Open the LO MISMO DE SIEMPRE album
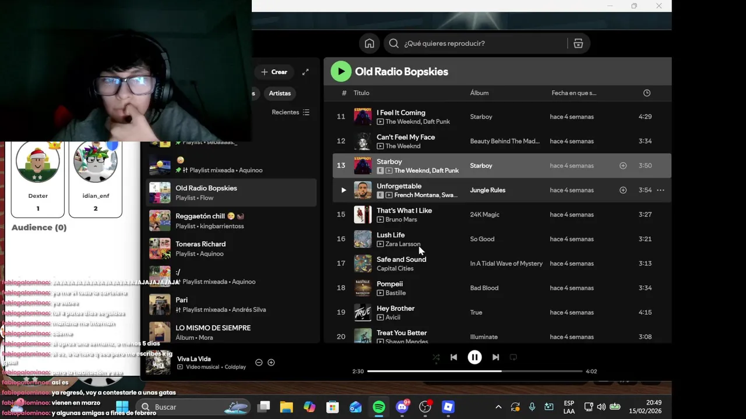 coord(231,332)
